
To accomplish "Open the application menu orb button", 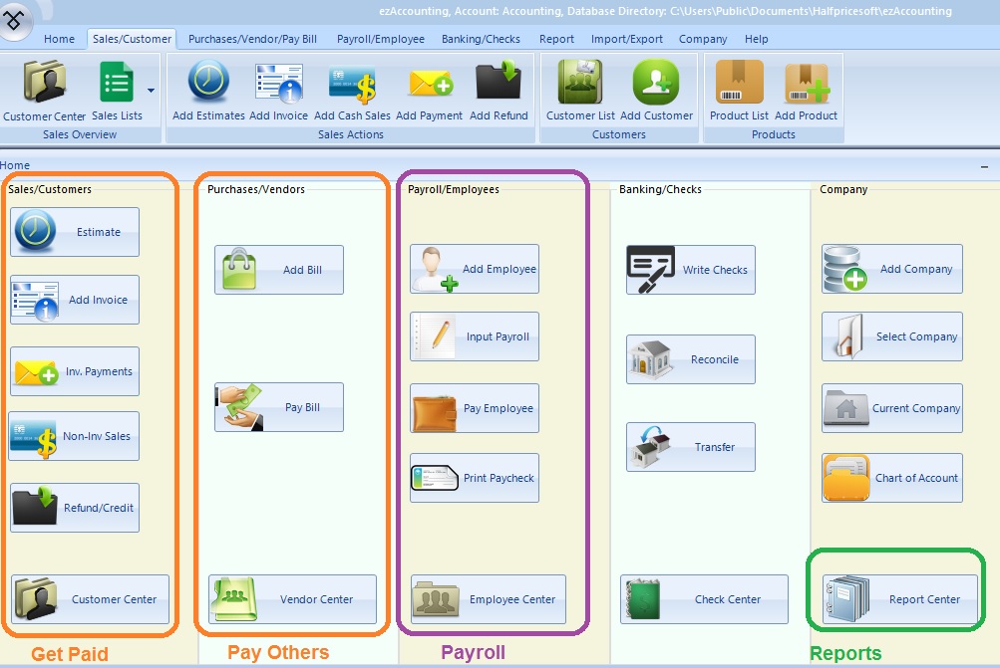I will [x=20, y=20].
